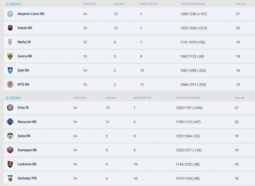
Task: Click the QƏLƏBƏ column header in B group
Action: [x=111, y=98]
